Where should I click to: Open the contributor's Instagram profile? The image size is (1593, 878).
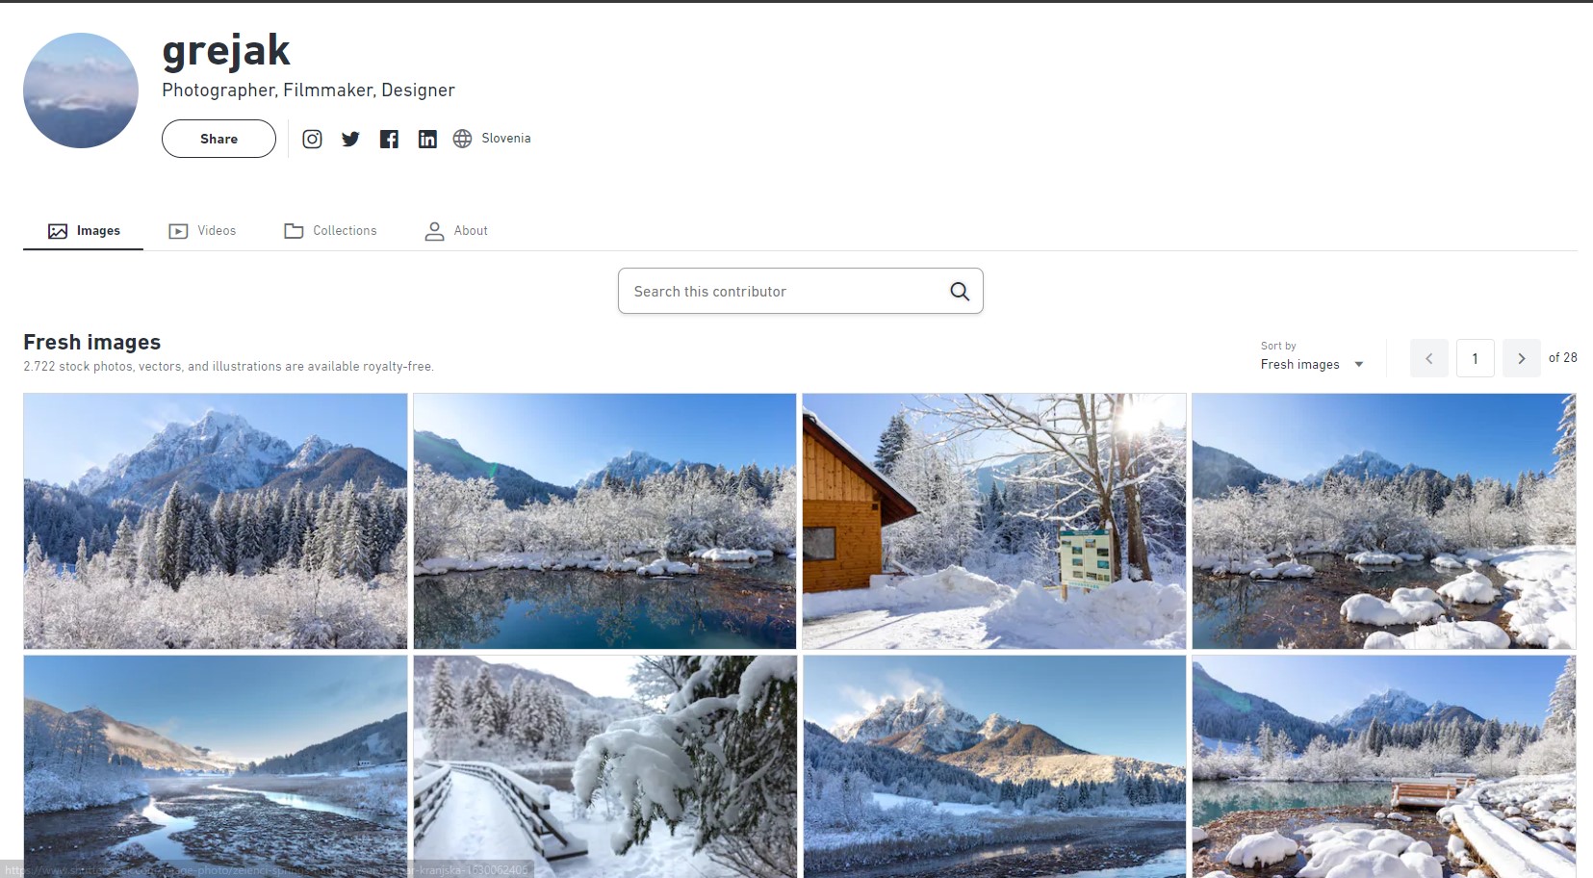pyautogui.click(x=312, y=139)
